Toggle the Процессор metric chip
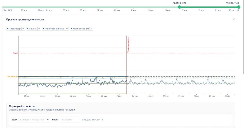 (13, 29)
